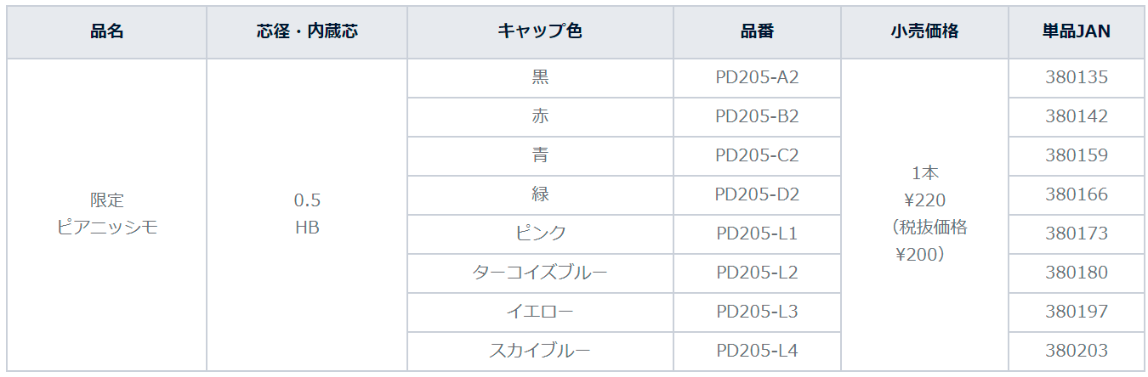This screenshot has height=377, width=1148.
Task: Click the 芯径・内蔵芯 column header
Action: [307, 31]
